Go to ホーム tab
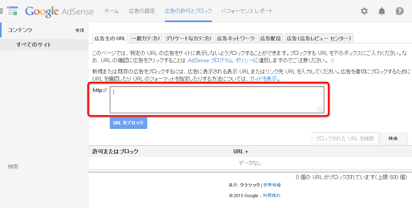 pyautogui.click(x=111, y=11)
